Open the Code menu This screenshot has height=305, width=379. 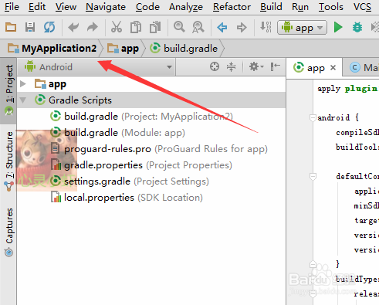[147, 7]
